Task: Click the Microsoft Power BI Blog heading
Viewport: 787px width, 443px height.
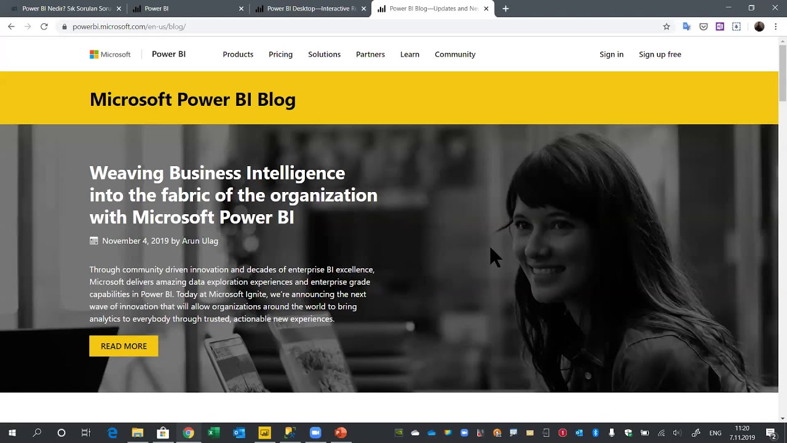Action: click(192, 99)
